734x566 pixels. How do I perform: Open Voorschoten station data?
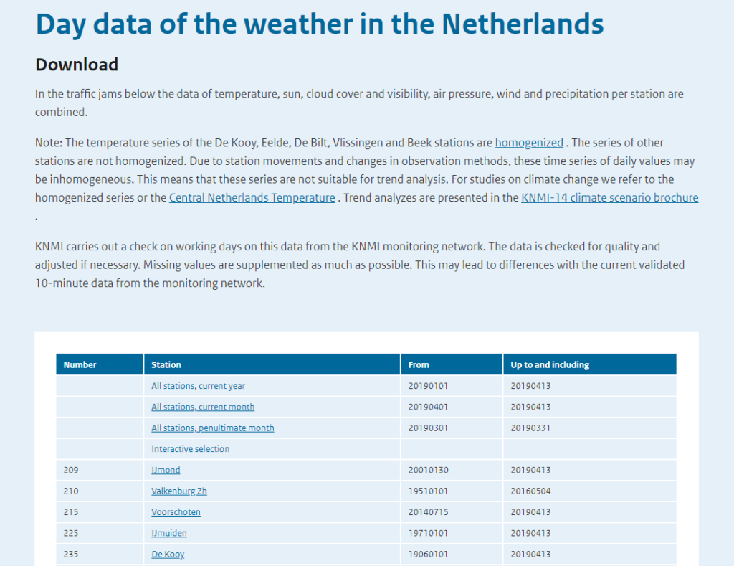[x=176, y=512]
